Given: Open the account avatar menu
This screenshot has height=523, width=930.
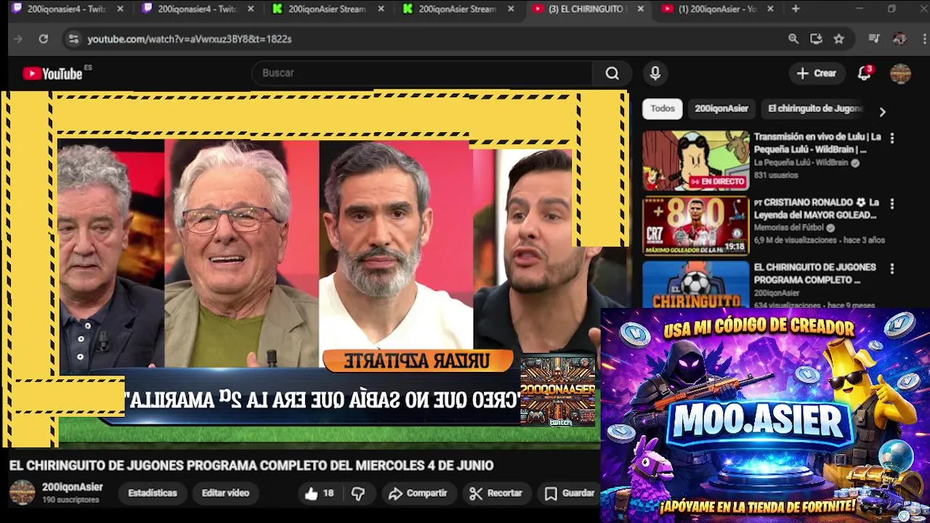Looking at the screenshot, I should [x=900, y=73].
